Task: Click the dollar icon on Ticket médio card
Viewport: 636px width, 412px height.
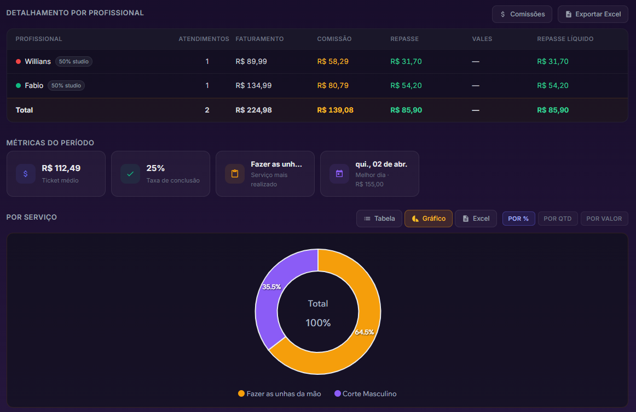Action: tap(26, 174)
